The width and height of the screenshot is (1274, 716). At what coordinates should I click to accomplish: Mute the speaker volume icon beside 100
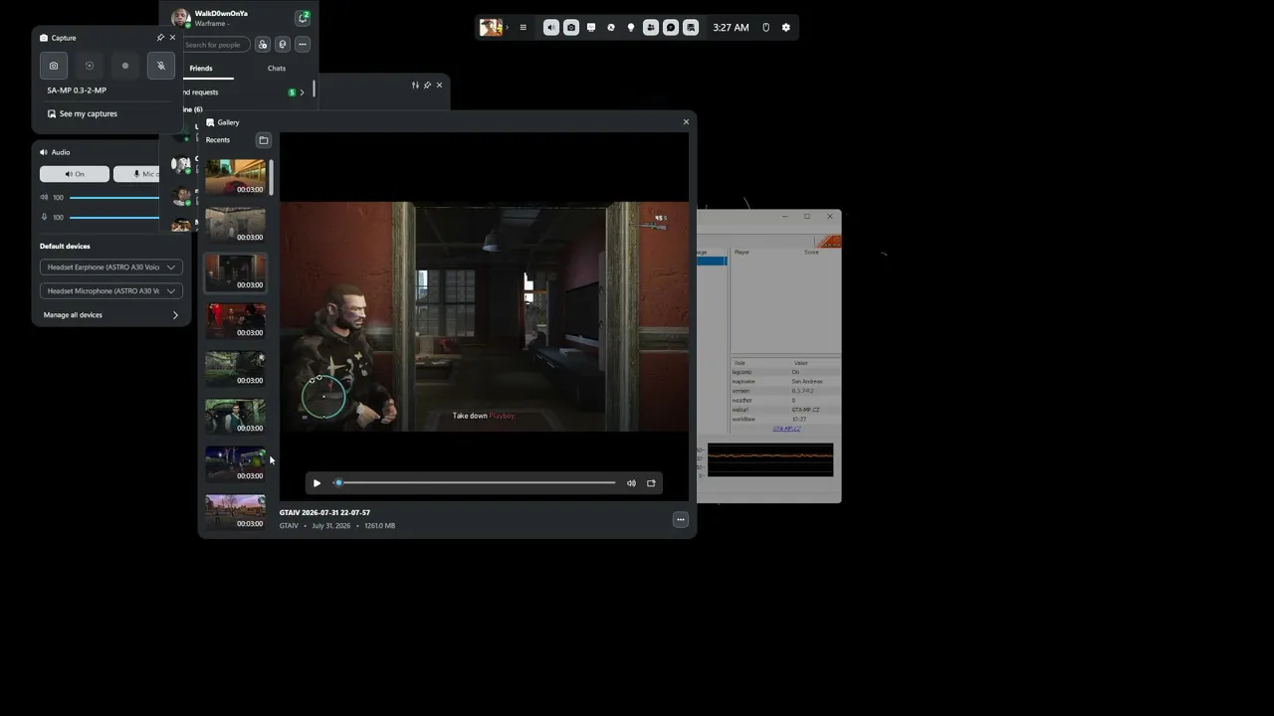(x=44, y=197)
